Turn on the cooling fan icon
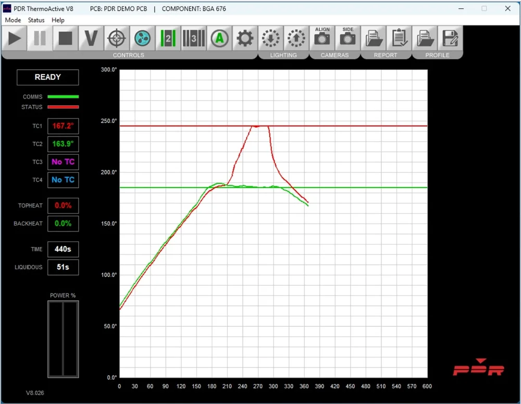The image size is (521, 404). pyautogui.click(x=142, y=38)
